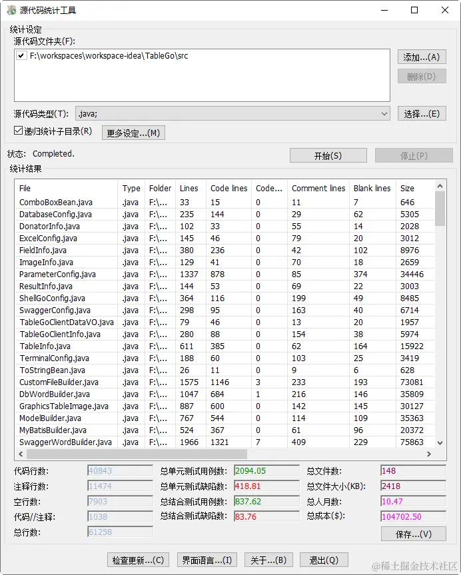This screenshot has width=461, height=575.
Task: Click the vertical scrollbar thumb
Action: click(x=440, y=209)
